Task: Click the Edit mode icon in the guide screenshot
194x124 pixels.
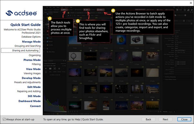Action: [179, 10]
